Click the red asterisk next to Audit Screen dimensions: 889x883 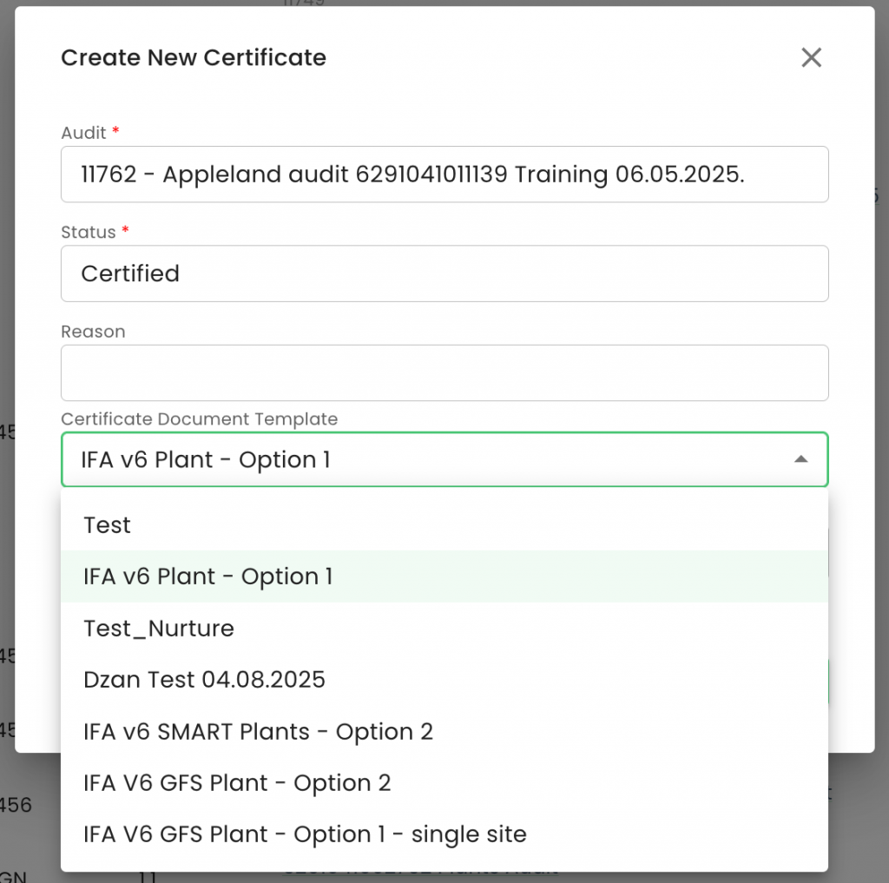click(115, 132)
